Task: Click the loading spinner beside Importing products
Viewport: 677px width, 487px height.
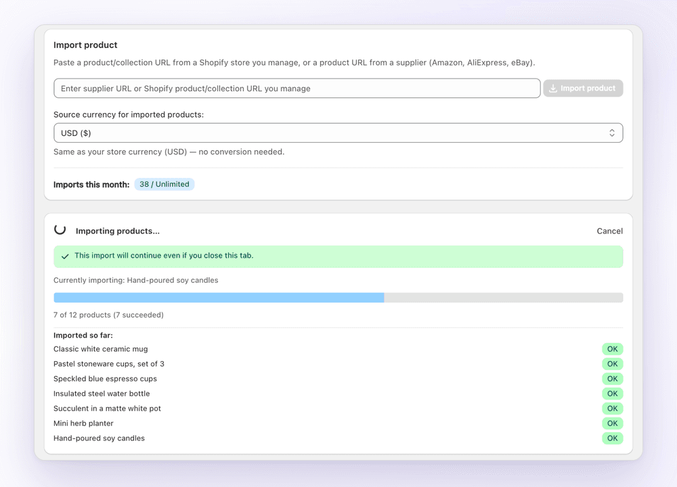Action: click(x=60, y=229)
